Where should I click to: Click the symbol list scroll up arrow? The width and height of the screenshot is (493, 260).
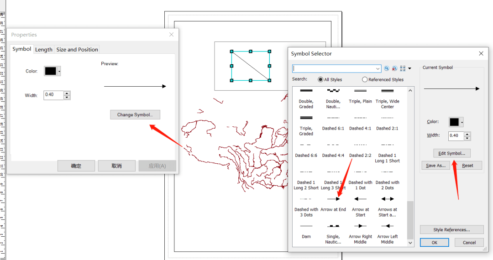tap(410, 90)
